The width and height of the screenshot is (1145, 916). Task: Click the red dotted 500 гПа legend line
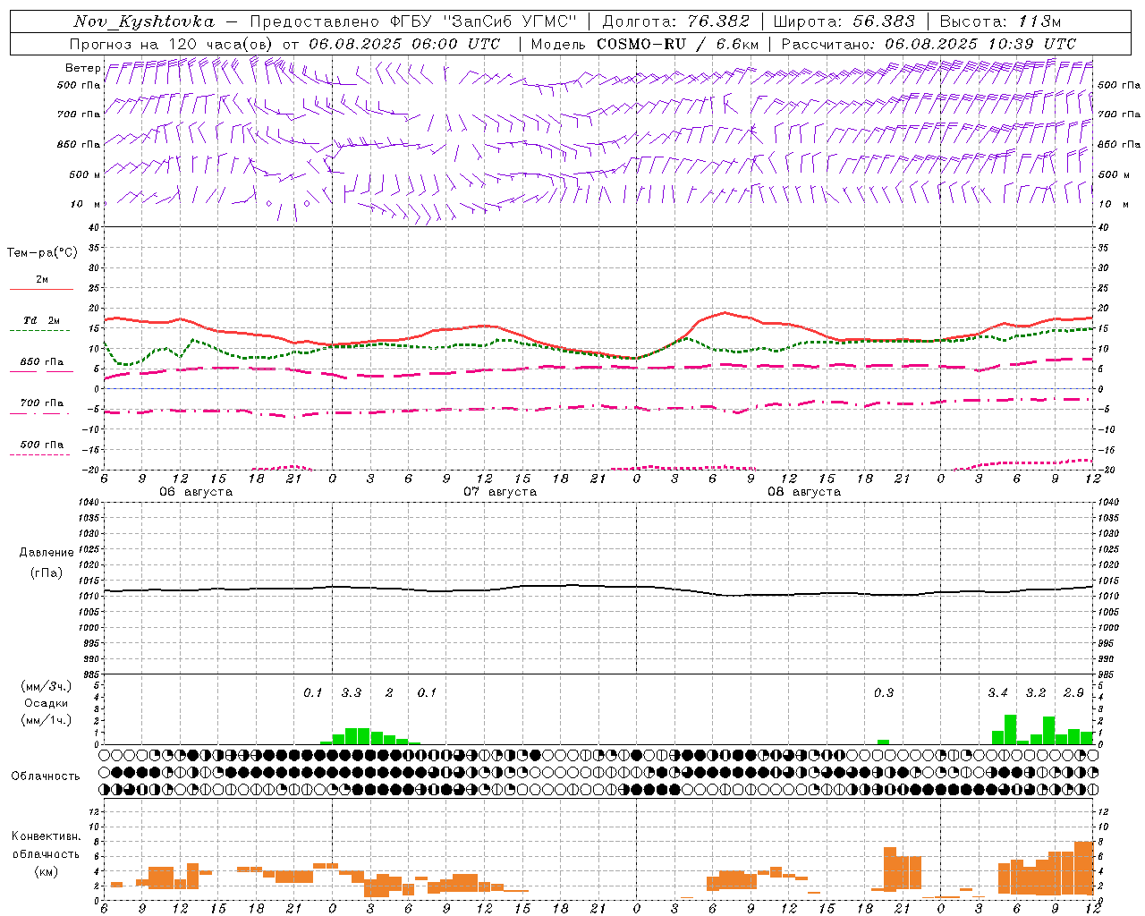pos(39,455)
